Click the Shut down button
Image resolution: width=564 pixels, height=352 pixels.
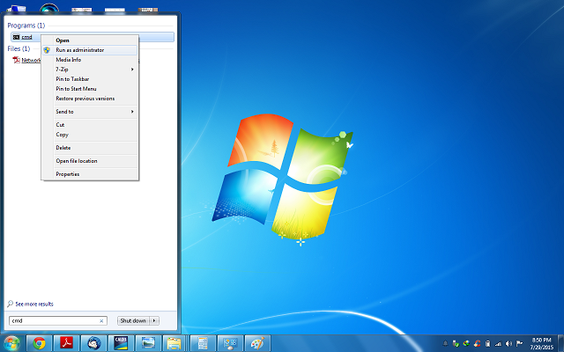pos(133,320)
